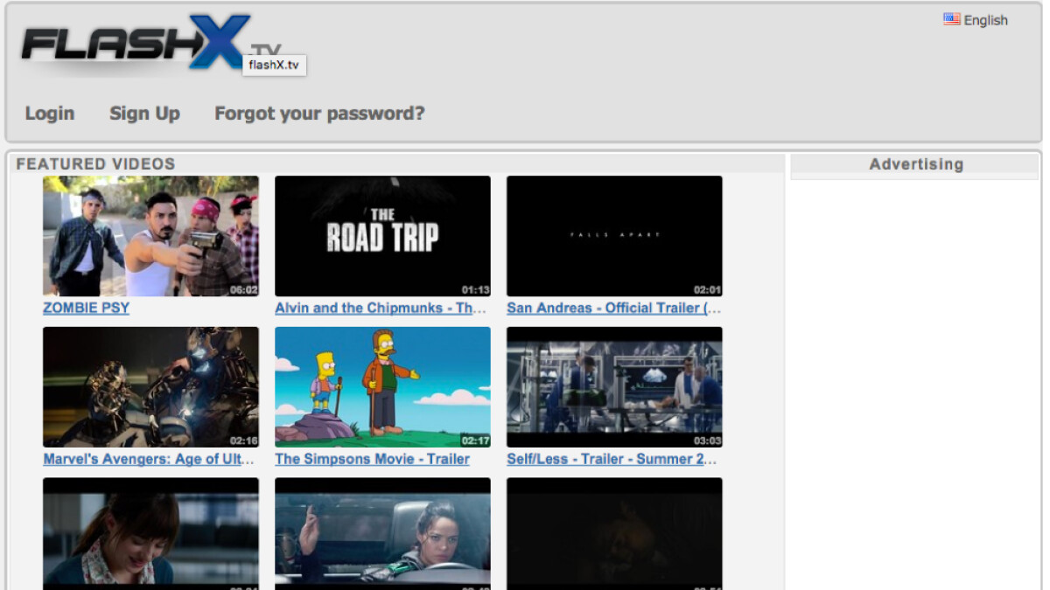Screen dimensions: 1050x590
Task: Click the ZOMBIE PSY video thumbnail
Action: (150, 235)
